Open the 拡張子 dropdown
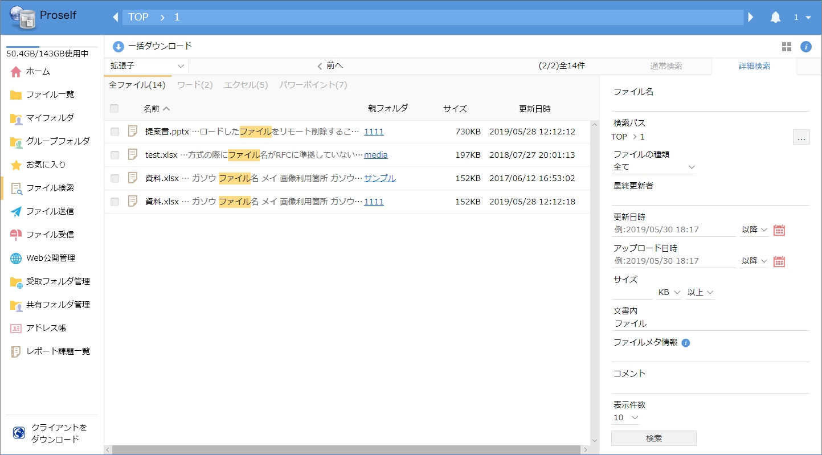This screenshot has width=822, height=455. click(x=146, y=66)
